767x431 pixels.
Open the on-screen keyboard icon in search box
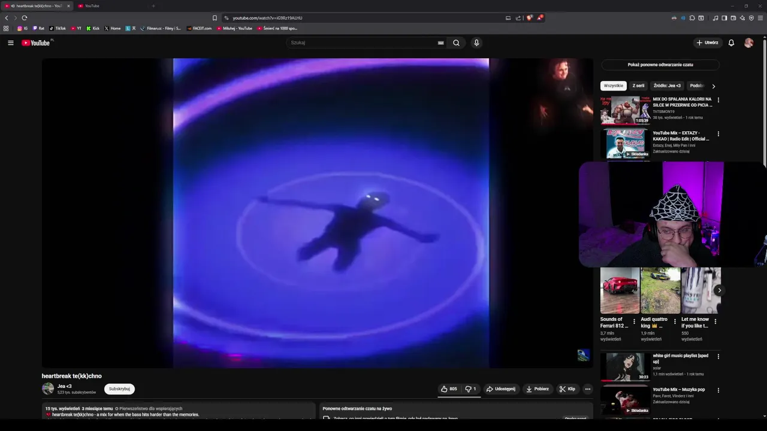440,43
